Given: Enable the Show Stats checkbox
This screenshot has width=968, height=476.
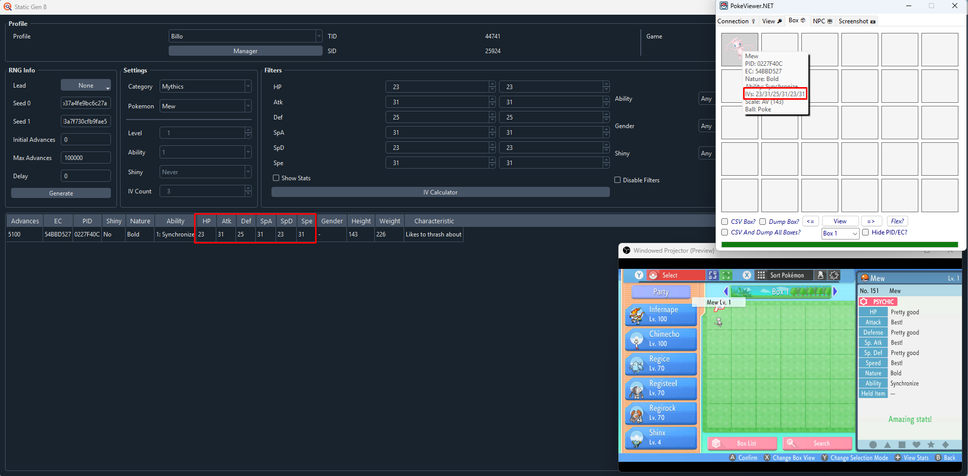Looking at the screenshot, I should coord(276,178).
